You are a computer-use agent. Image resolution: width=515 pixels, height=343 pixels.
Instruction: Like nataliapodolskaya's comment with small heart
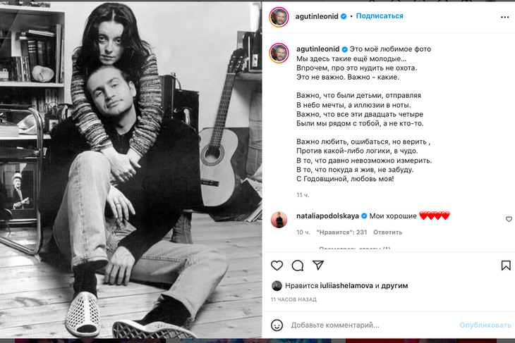[509, 219]
